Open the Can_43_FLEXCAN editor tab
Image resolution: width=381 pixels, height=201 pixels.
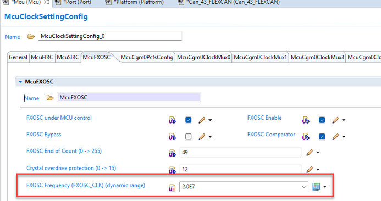pos(229,2)
